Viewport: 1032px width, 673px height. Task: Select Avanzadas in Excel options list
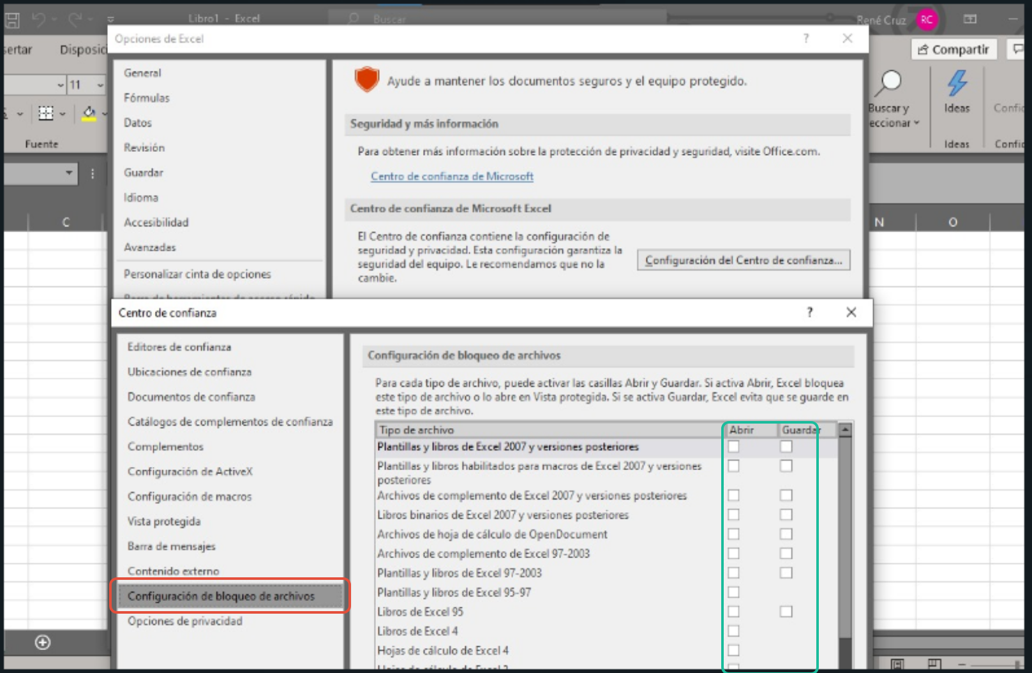(150, 247)
